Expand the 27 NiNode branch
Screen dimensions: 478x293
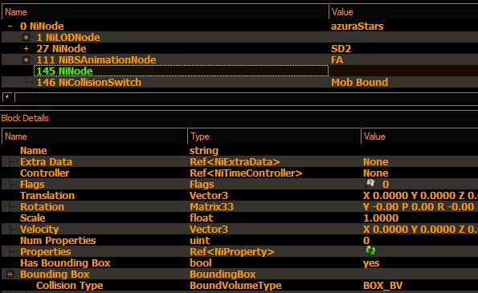(x=26, y=49)
